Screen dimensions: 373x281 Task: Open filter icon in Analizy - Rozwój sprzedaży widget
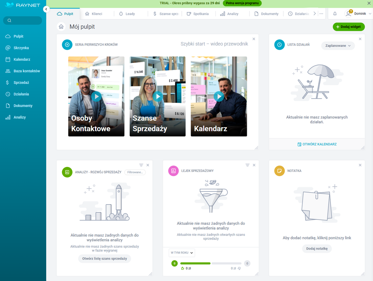[141, 165]
